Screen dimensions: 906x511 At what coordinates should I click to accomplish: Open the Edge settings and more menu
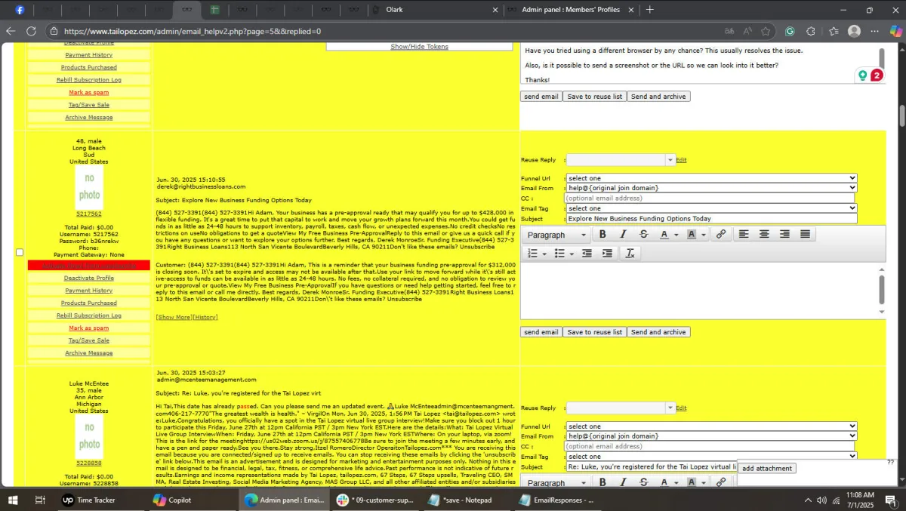point(874,31)
